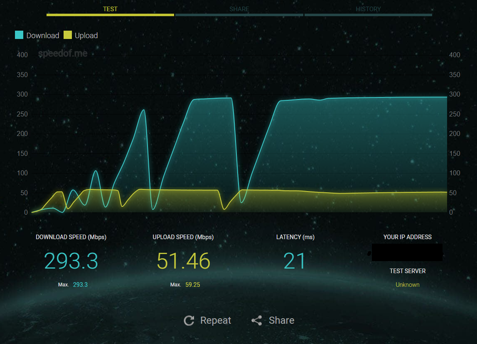Click the share nodes icon
Screen dimensions: 477x344
(257, 320)
